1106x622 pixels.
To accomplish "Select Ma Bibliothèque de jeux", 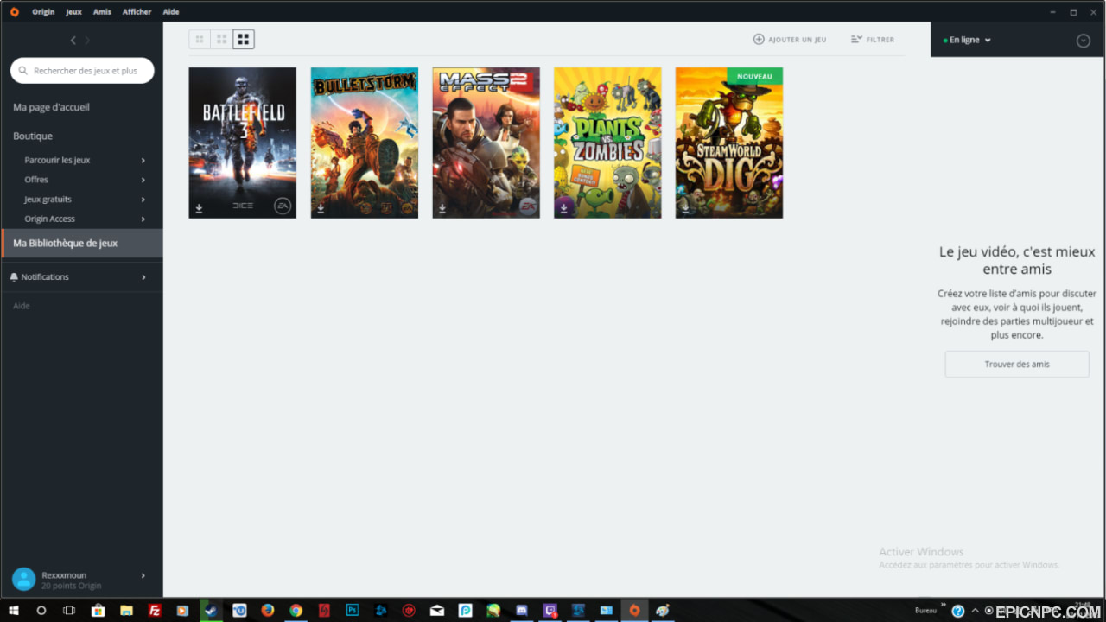I will tap(81, 244).
